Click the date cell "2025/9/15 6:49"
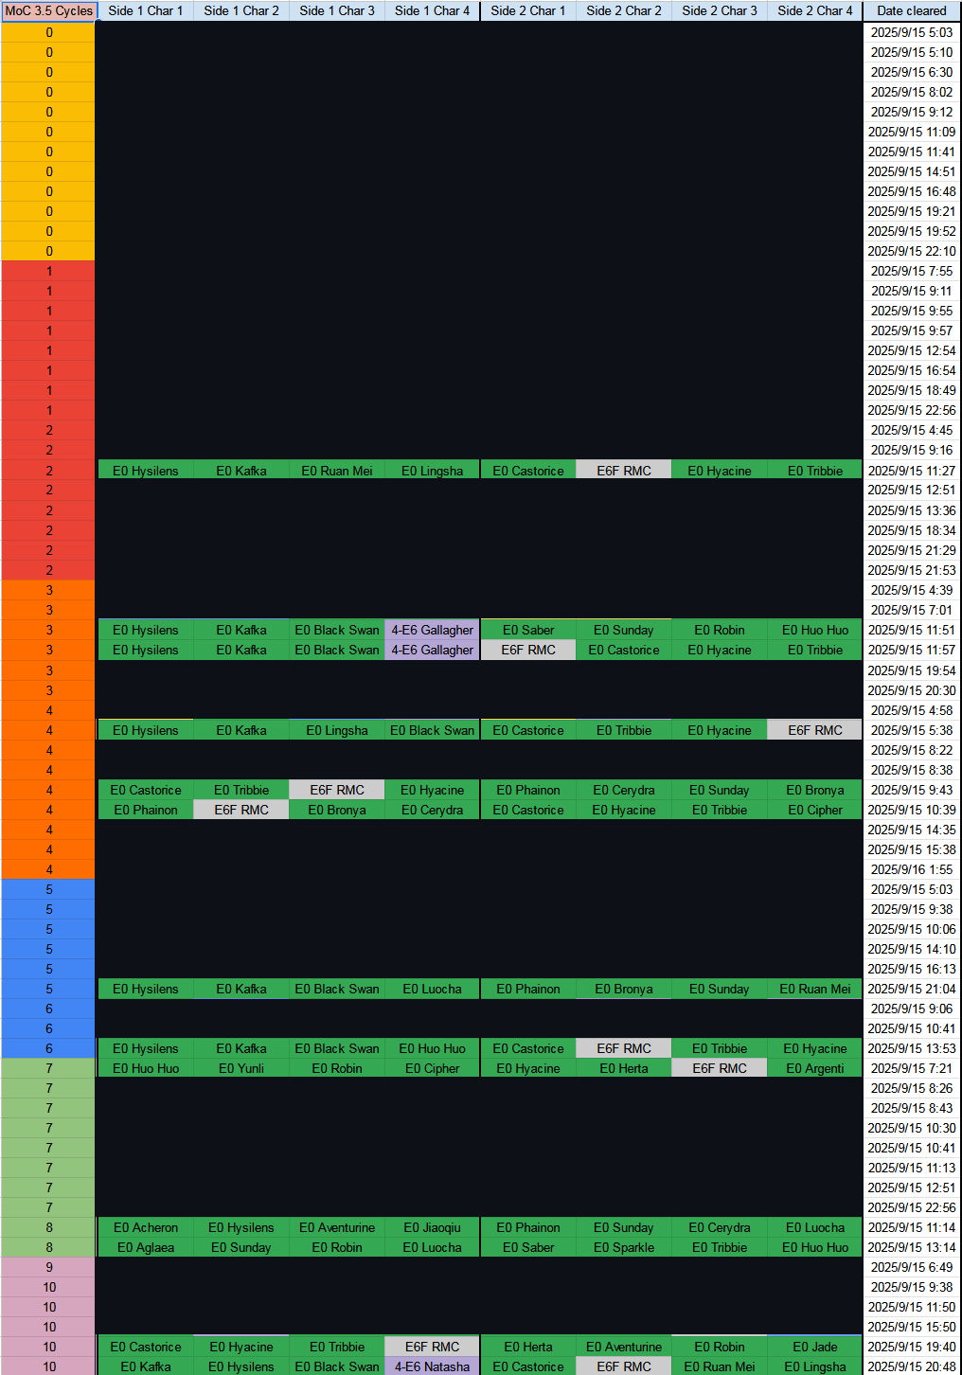This screenshot has height=1375, width=962. pos(912,1267)
